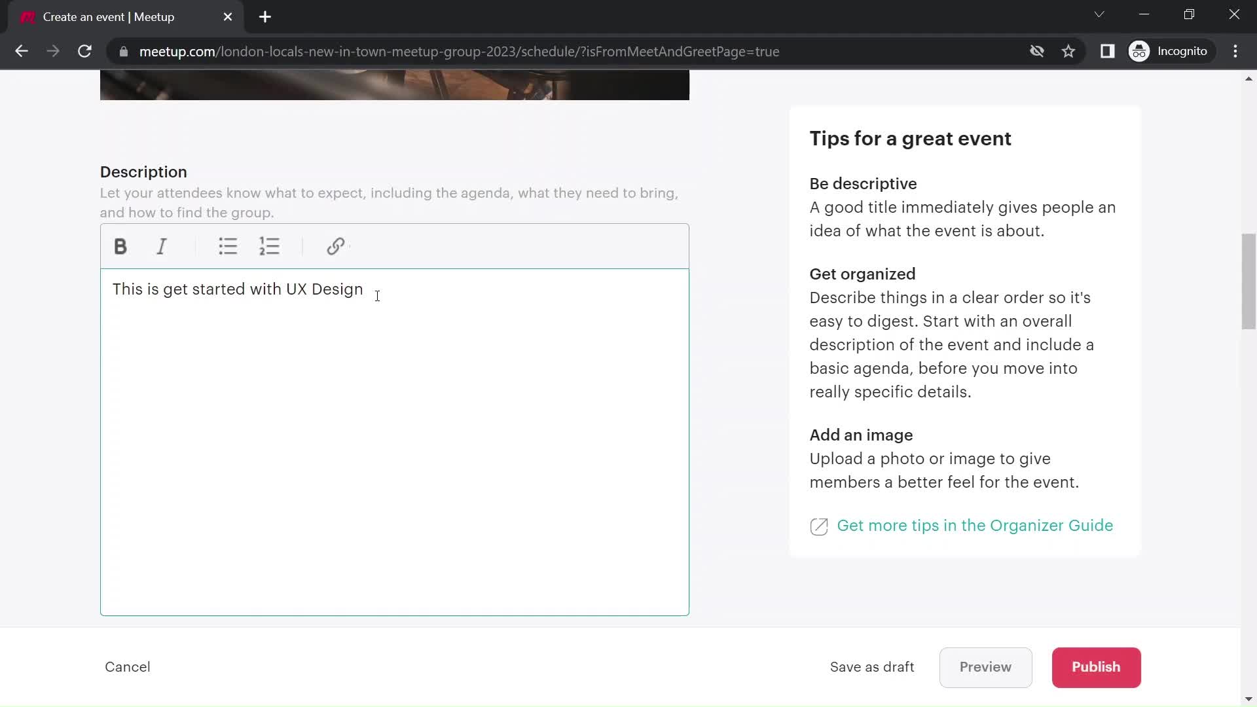Toggle bold formatting on text
Image resolution: width=1257 pixels, height=707 pixels.
pos(120,247)
